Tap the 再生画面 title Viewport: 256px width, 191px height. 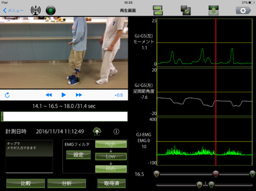pos(128,10)
